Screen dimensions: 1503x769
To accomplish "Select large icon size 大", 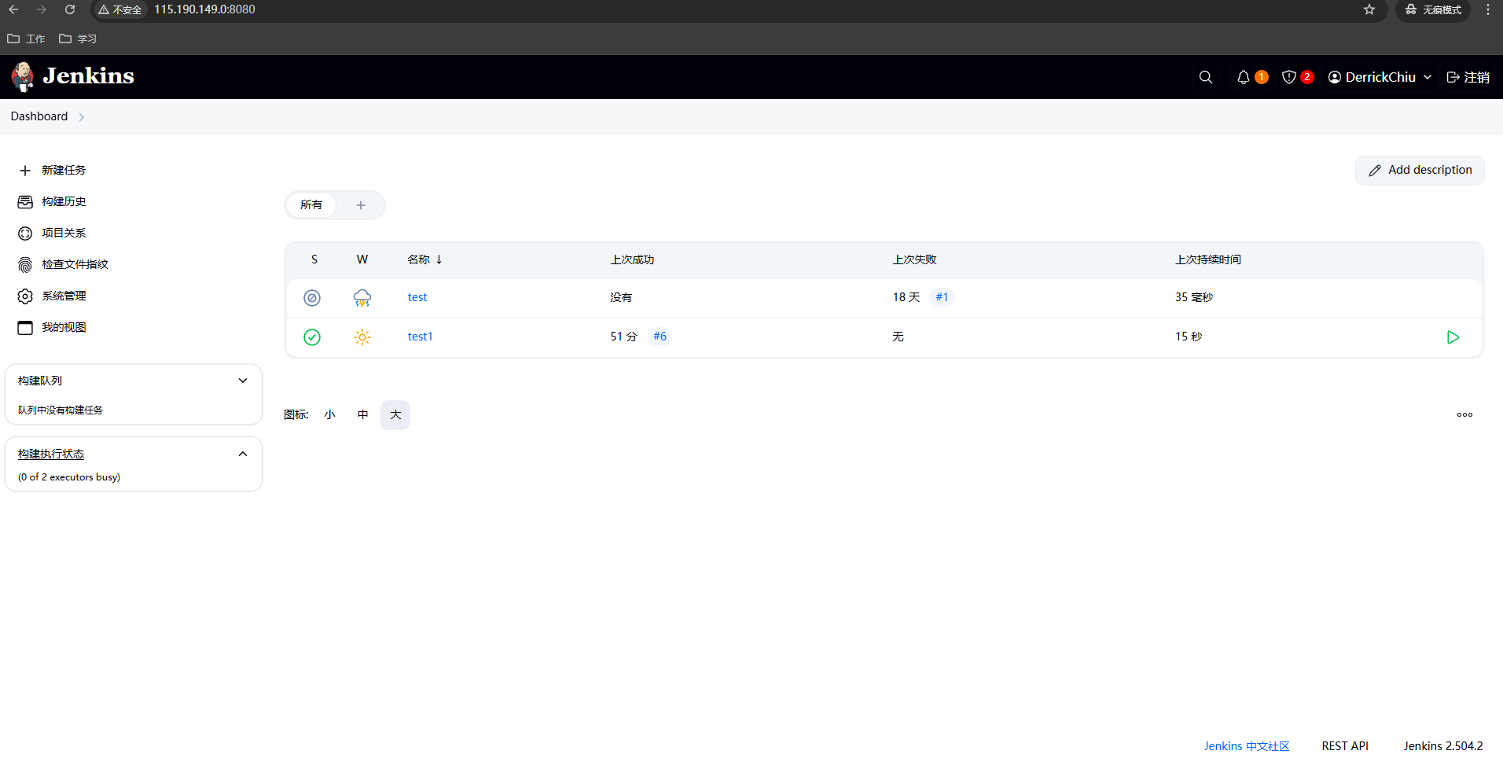I will [x=395, y=415].
